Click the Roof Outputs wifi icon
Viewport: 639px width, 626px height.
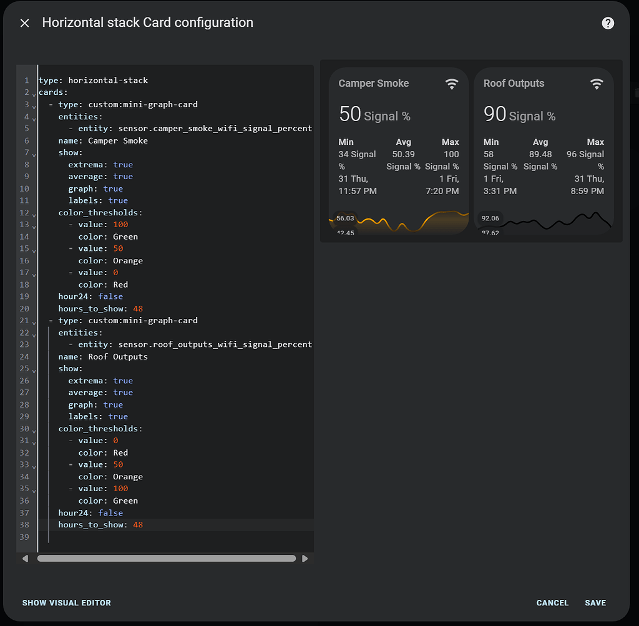[x=597, y=84]
